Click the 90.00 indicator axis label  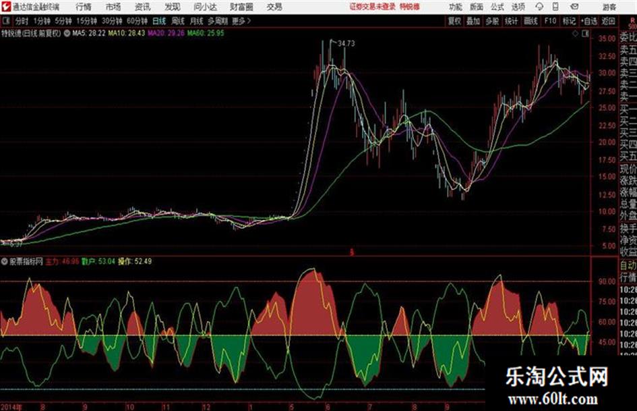pos(607,281)
